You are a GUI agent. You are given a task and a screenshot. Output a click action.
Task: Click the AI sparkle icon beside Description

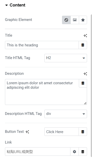click(85, 74)
